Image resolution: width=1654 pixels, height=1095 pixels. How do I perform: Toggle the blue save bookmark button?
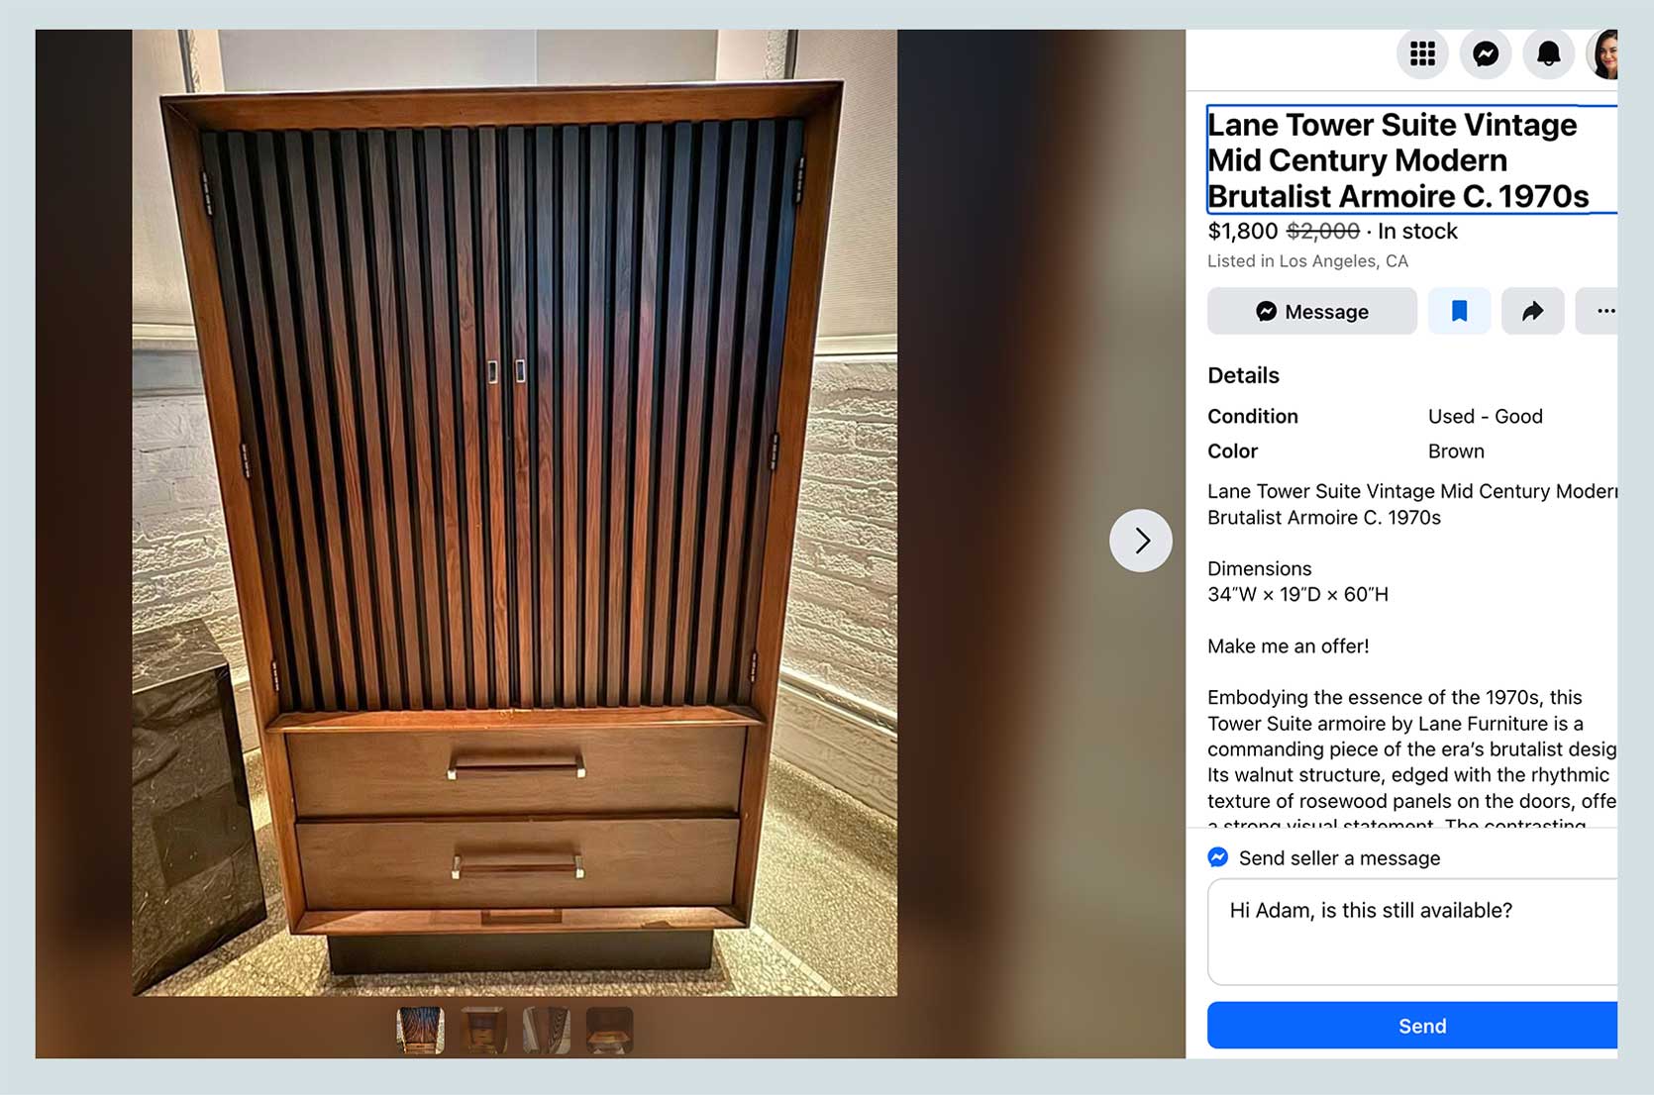pyautogui.click(x=1459, y=311)
